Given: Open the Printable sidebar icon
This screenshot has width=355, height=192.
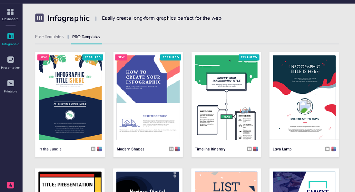Looking at the screenshot, I should click(11, 84).
